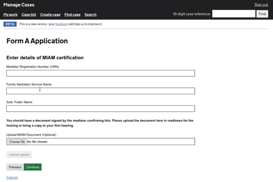
Task: Navigate to Find case
Action: (72, 15)
